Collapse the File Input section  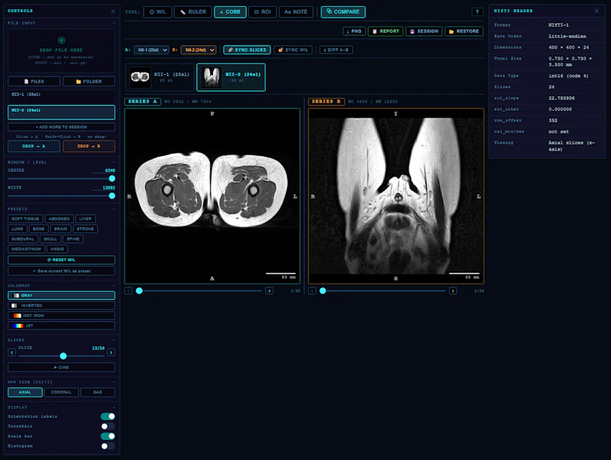[114, 23]
